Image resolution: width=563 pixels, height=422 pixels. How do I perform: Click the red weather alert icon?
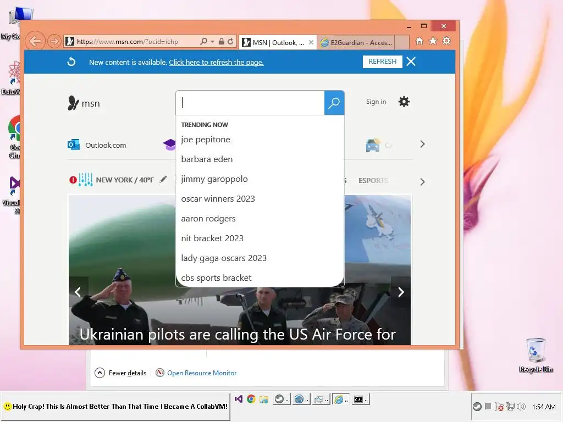click(73, 180)
